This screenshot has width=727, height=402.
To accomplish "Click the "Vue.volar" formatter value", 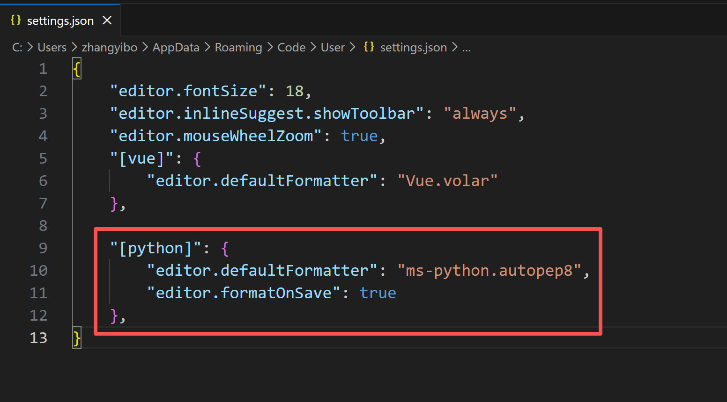I will (x=447, y=181).
